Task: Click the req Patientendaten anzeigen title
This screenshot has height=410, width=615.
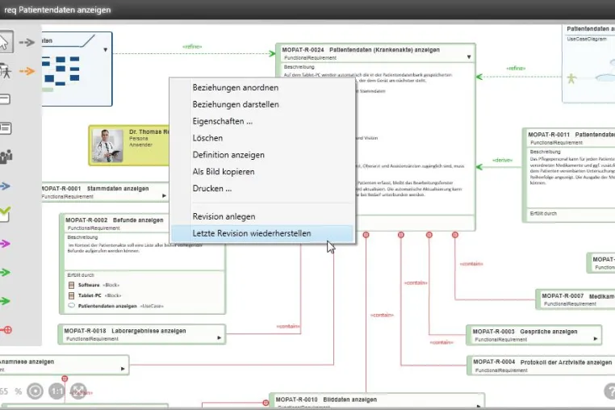Action: click(57, 10)
